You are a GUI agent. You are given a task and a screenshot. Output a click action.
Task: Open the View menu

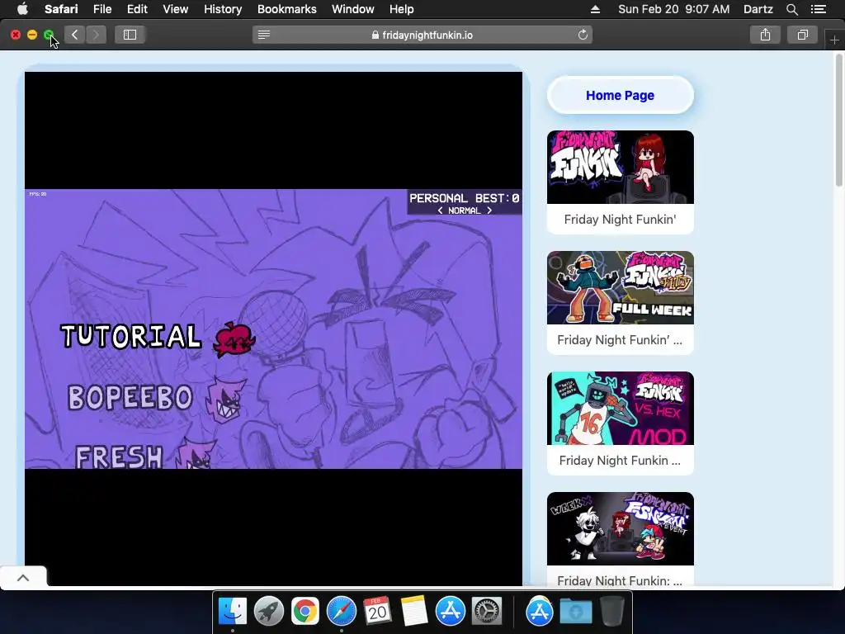[176, 9]
